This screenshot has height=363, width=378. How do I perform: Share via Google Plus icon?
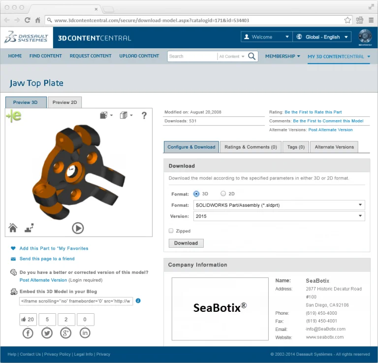(66, 333)
